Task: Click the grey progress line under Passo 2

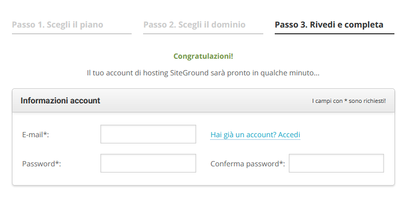Action: tap(203, 34)
